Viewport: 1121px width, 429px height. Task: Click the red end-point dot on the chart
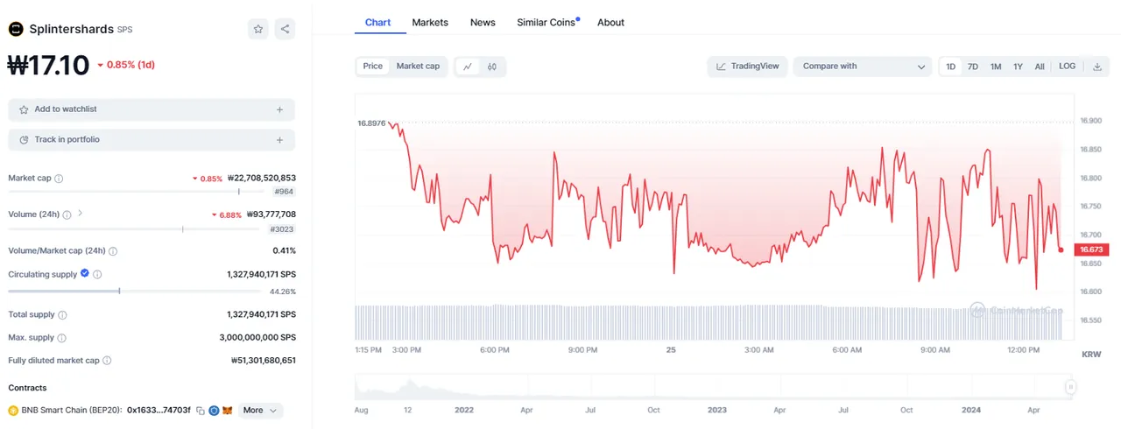[x=1061, y=250]
